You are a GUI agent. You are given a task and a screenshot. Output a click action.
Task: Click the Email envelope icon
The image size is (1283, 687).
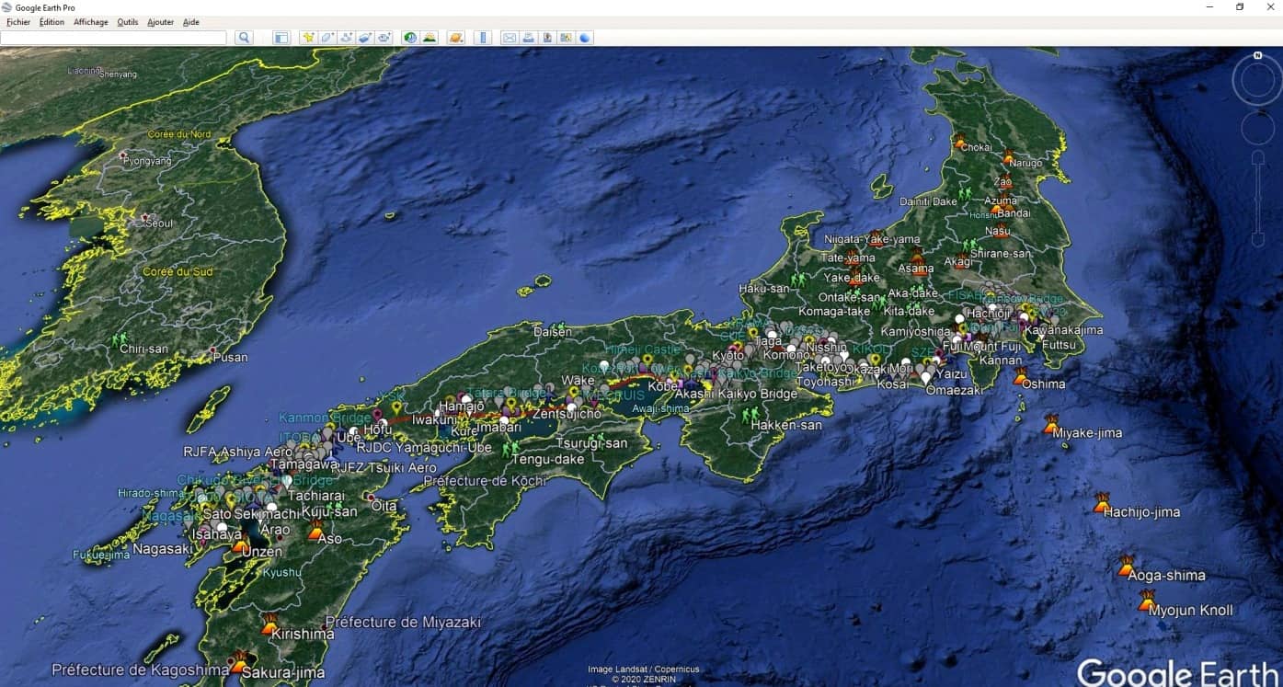point(509,38)
